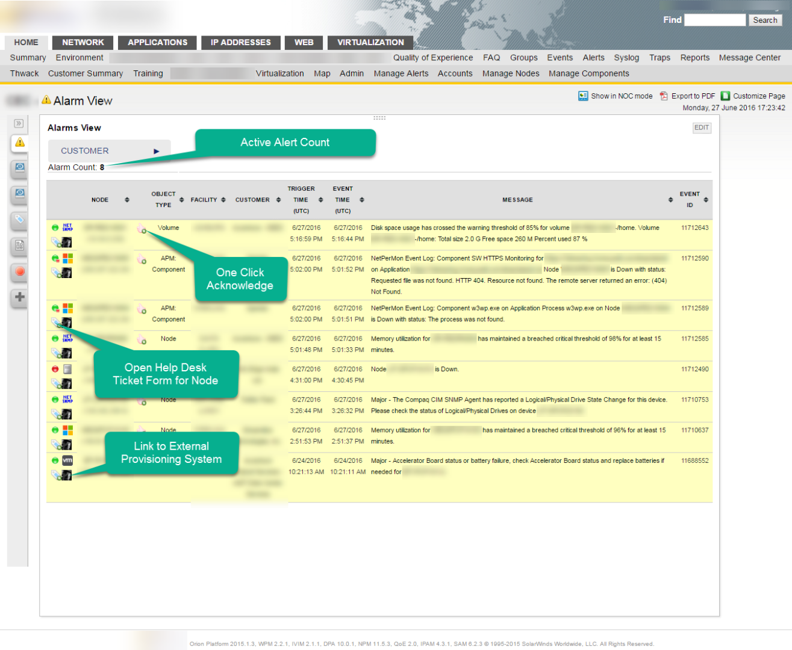Acknowledge the SW HTTPS Monitoring alarm

pyautogui.click(x=142, y=259)
